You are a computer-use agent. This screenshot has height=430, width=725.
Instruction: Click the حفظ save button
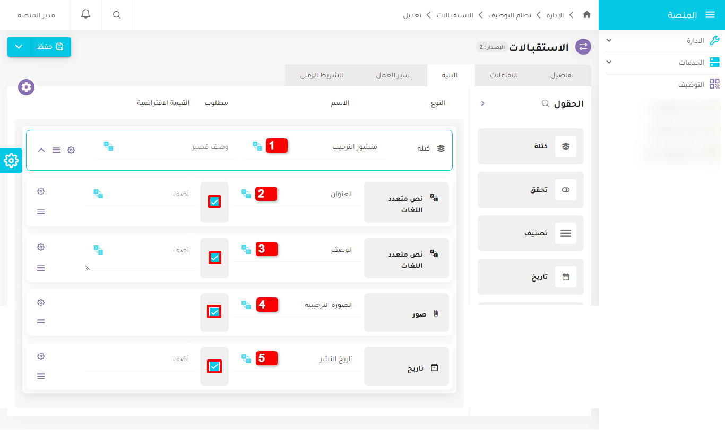pyautogui.click(x=50, y=47)
